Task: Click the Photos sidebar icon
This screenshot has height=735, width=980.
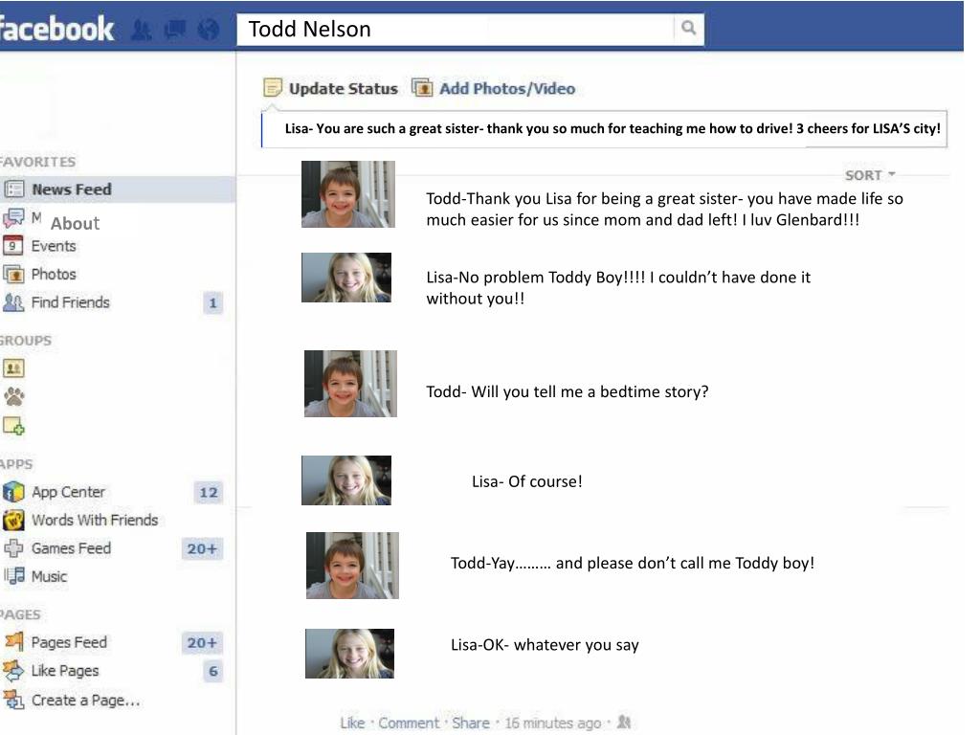Action: click(13, 274)
